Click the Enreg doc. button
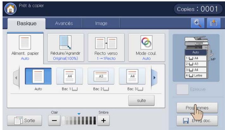225x130 pixels. [x=197, y=120]
